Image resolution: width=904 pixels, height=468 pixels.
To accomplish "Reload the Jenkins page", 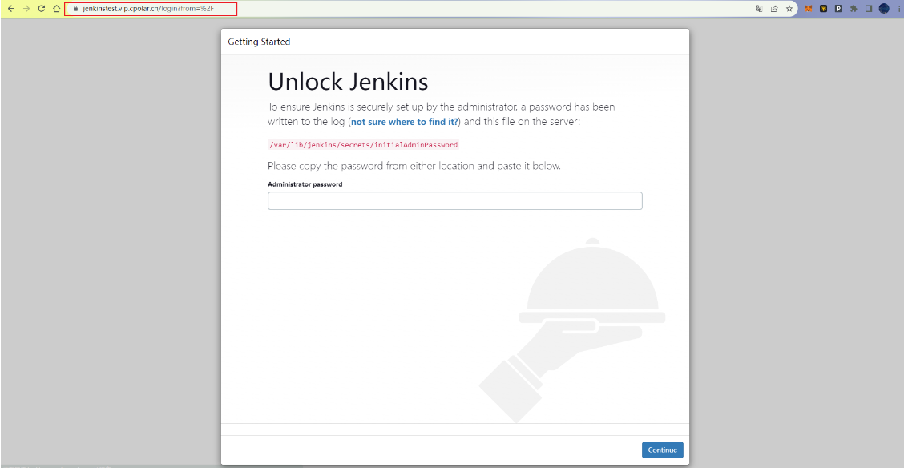I will click(x=41, y=9).
